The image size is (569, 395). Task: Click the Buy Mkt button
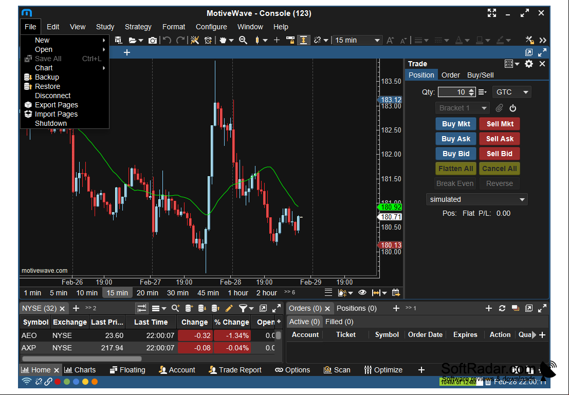click(456, 124)
